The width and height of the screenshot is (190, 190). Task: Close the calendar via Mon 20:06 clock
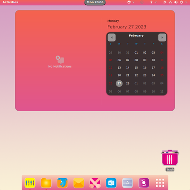click(95, 2)
